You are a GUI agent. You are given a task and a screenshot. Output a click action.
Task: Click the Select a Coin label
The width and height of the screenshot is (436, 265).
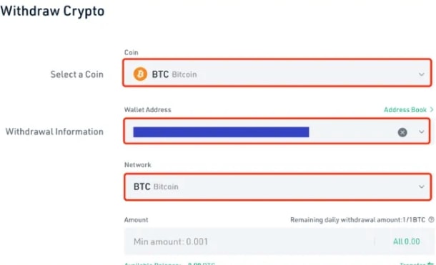tap(76, 74)
